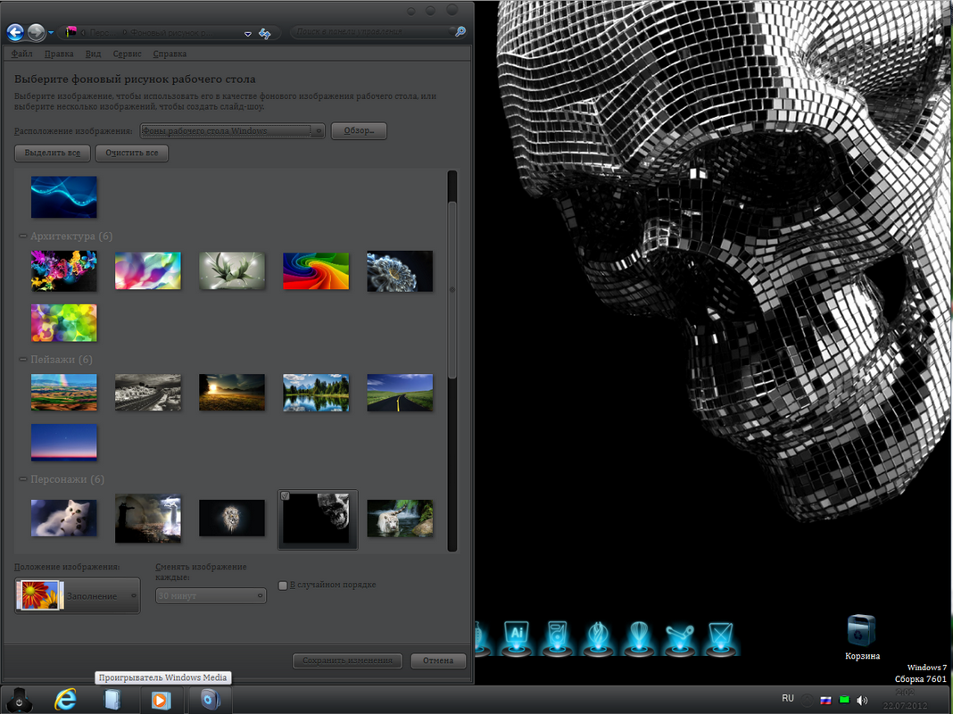
Task: Click the blue Back arrow button
Action: [x=15, y=33]
